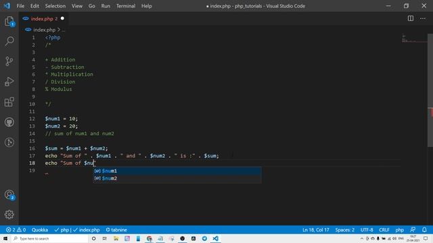
Task: Click the vertical editor scrollbar
Action: [x=430, y=91]
